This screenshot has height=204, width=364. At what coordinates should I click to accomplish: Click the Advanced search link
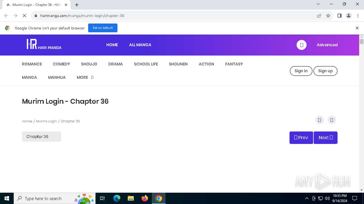(327, 45)
